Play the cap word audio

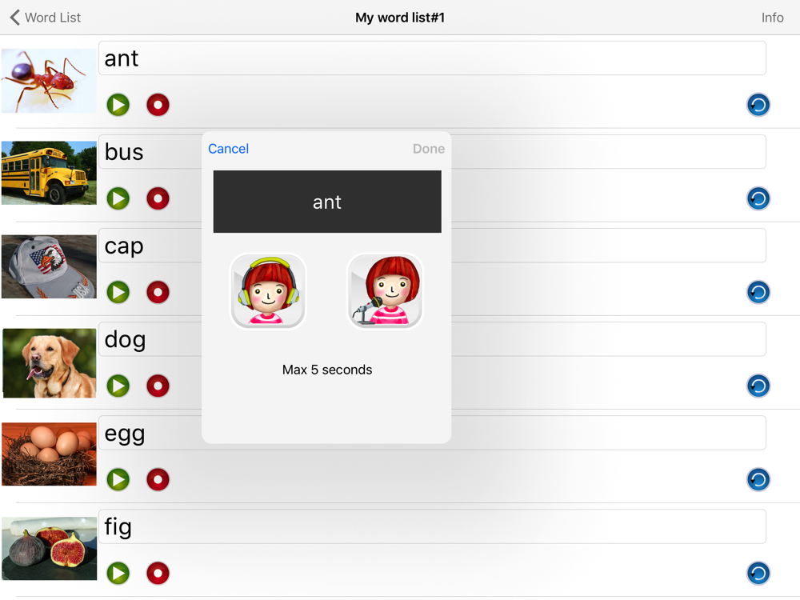[118, 292]
